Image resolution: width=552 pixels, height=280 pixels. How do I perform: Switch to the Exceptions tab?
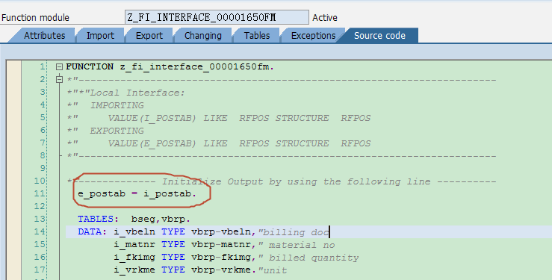click(313, 36)
